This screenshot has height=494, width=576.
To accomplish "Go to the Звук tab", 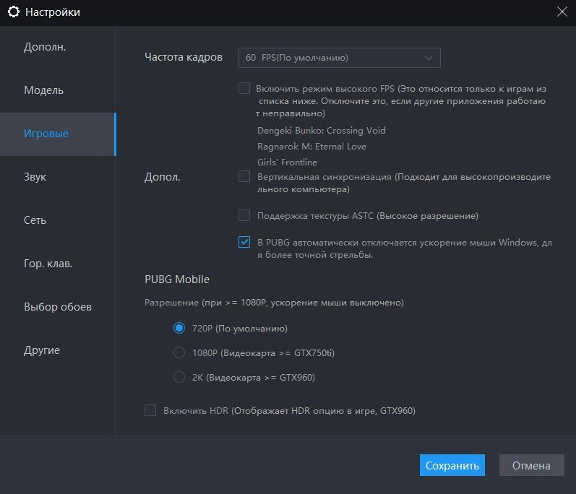I will coord(35,177).
